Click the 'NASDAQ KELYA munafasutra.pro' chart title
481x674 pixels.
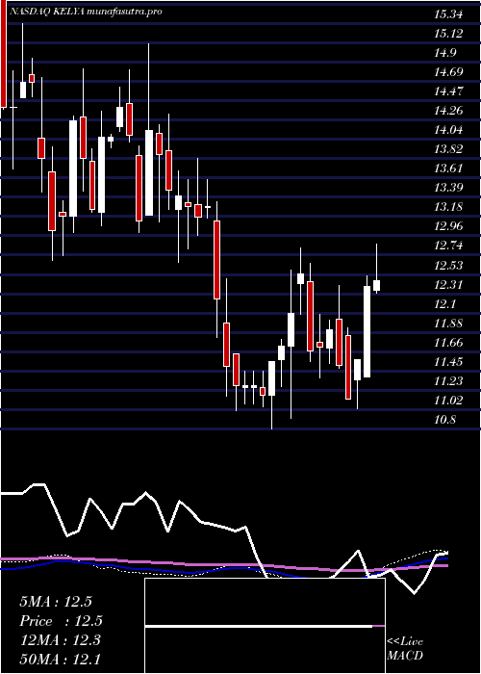coord(86,12)
